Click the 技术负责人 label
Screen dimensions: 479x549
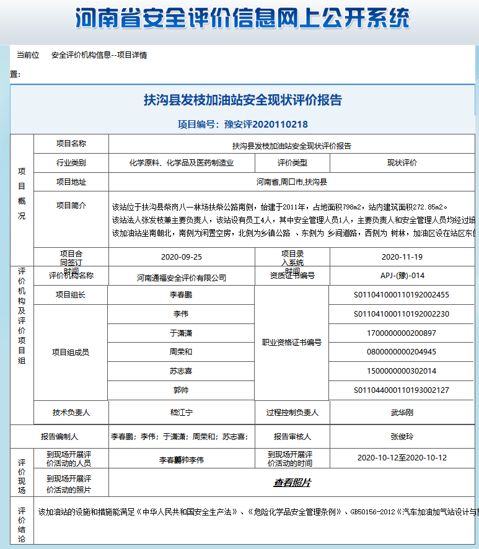pyautogui.click(x=71, y=413)
